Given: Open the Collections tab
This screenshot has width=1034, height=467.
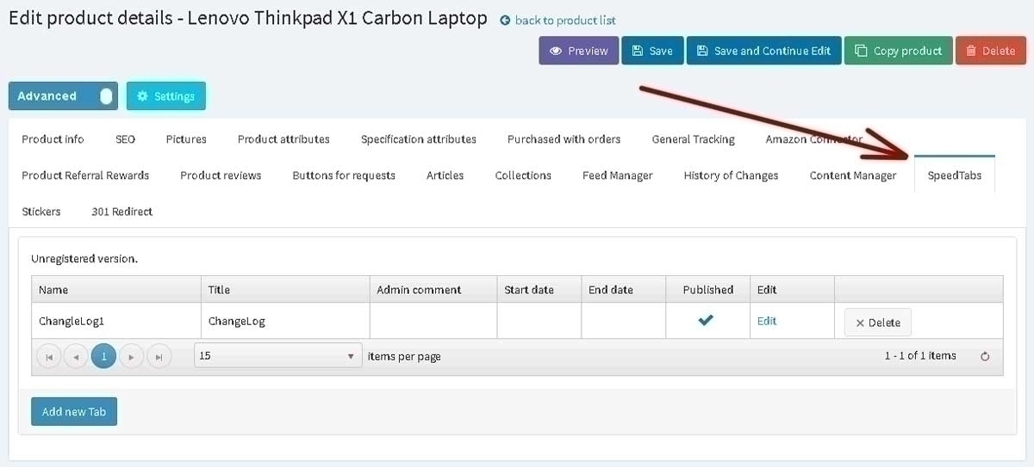Looking at the screenshot, I should tap(523, 175).
